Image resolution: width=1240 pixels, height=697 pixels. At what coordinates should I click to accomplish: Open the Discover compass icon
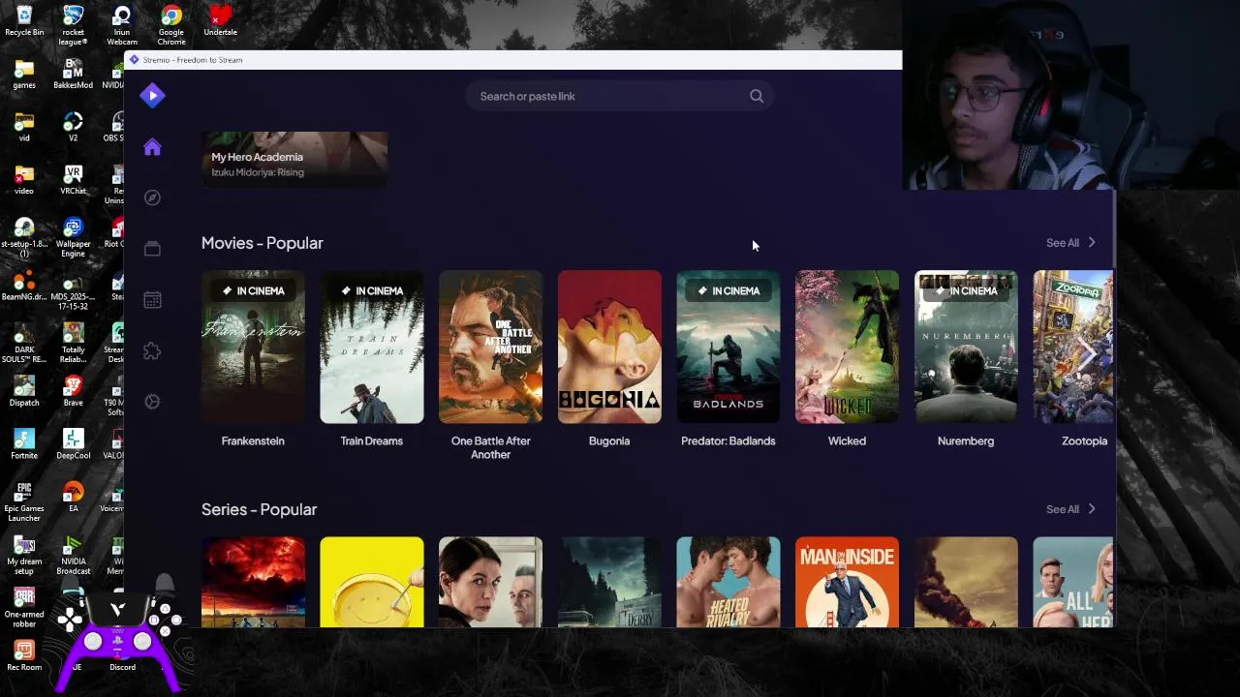tap(152, 197)
